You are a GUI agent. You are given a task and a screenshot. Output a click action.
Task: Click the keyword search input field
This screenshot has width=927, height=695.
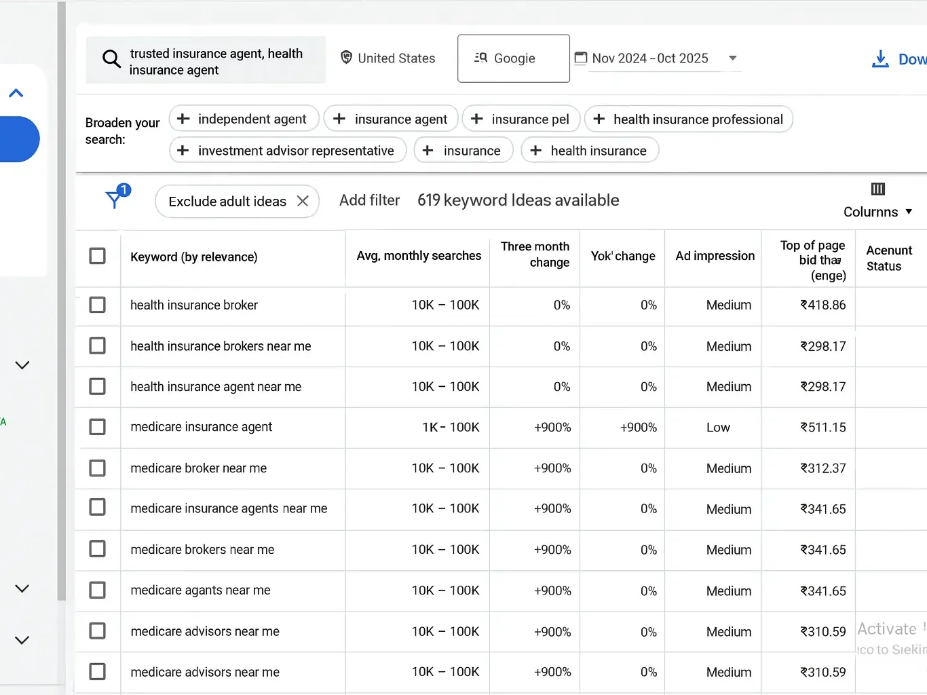click(x=217, y=60)
